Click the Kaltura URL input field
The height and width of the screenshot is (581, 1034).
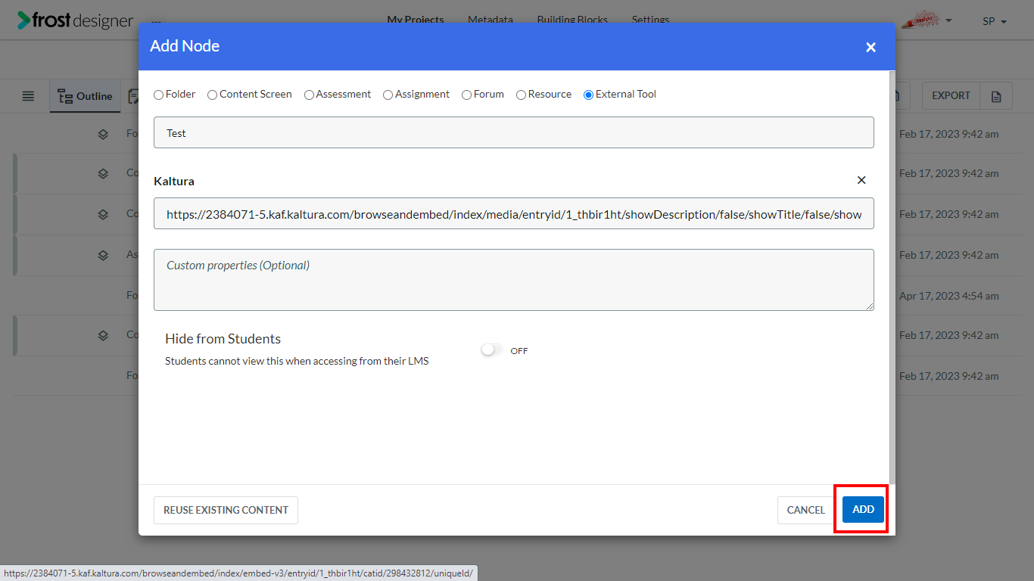point(513,213)
